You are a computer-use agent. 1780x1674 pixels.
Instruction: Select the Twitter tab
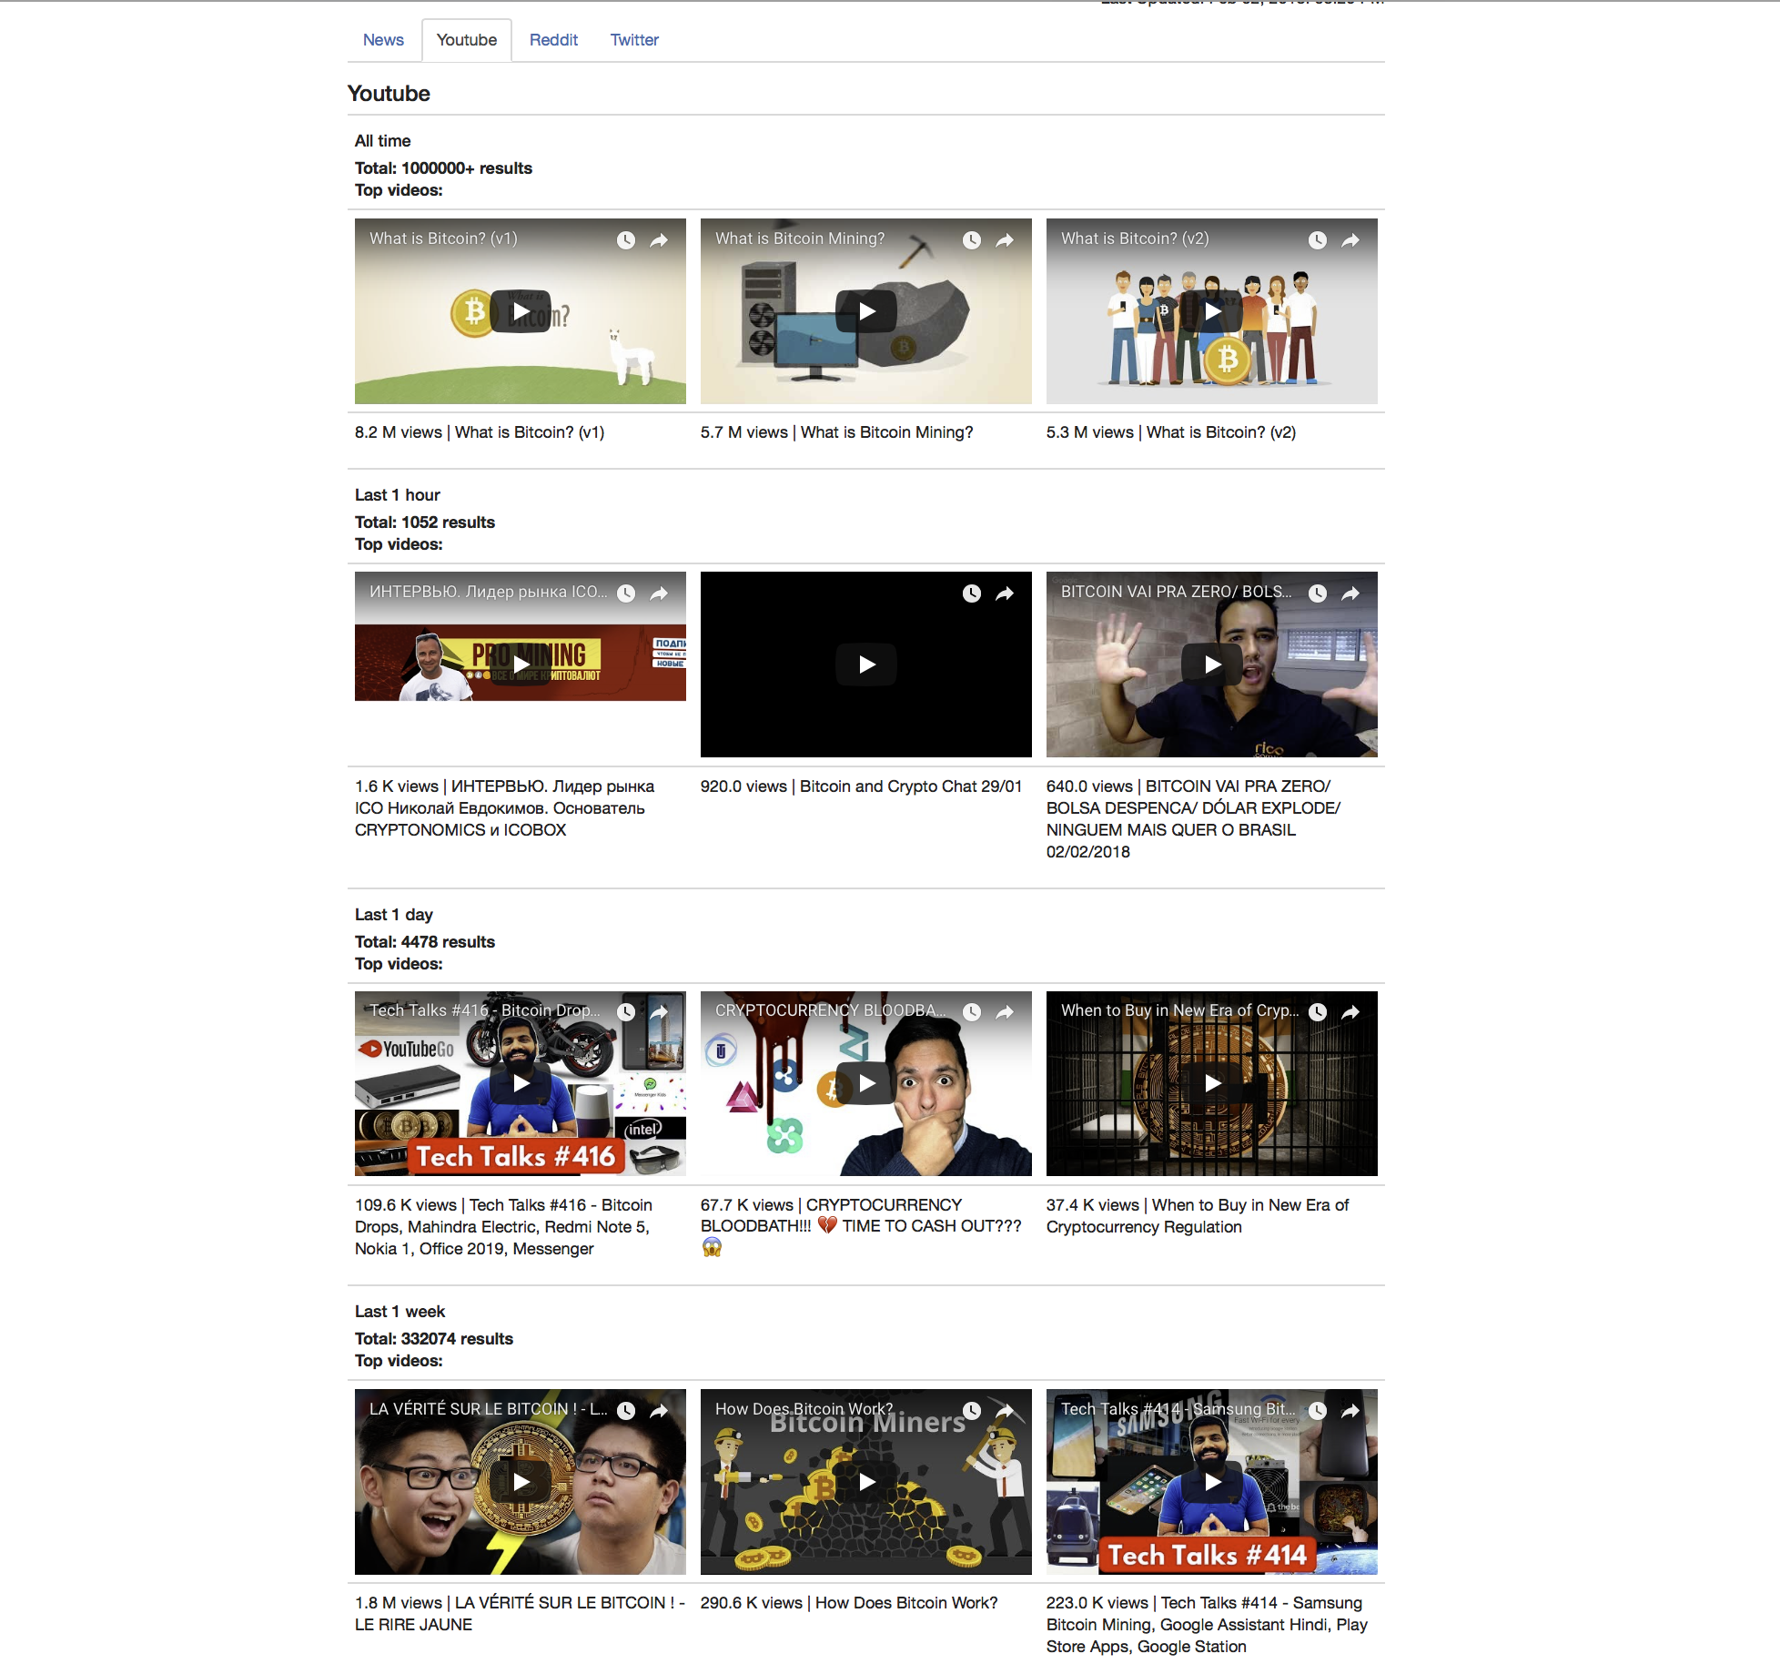[634, 40]
